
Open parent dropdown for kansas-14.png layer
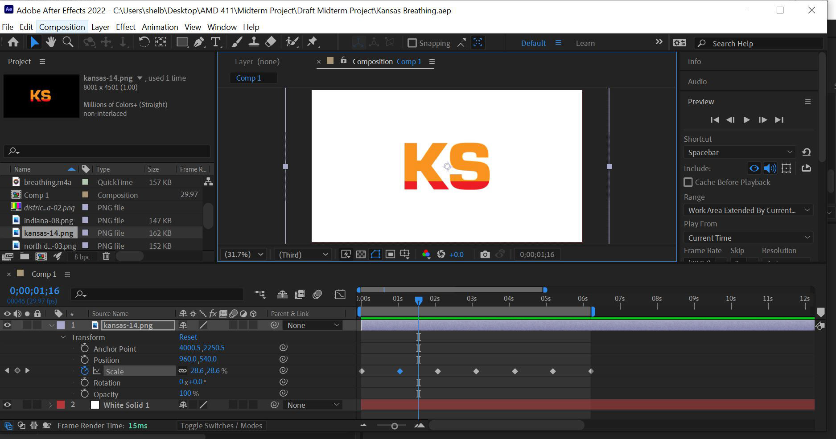coord(313,325)
